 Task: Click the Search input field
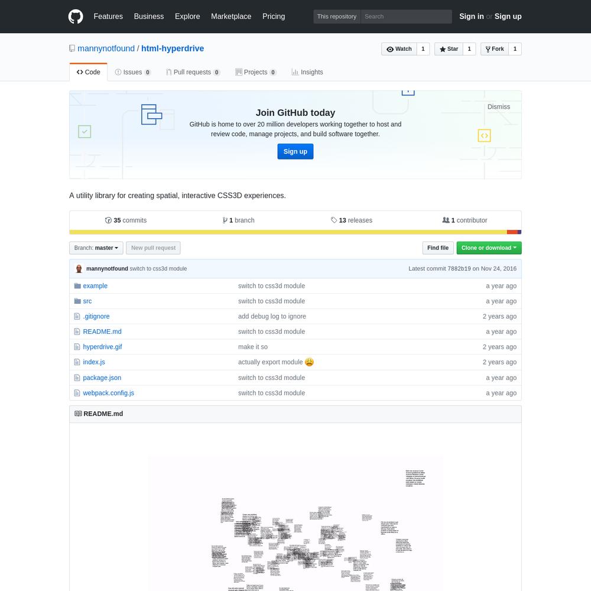[407, 17]
